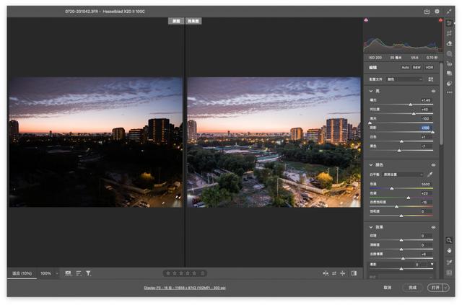Toggle the color sampler overlay tool
The width and height of the screenshot is (462, 305).
449,262
